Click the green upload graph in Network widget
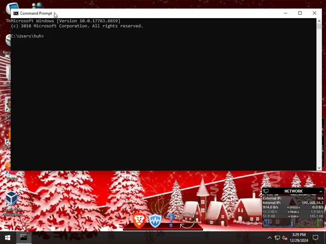This screenshot has width=326, height=244. (309, 223)
